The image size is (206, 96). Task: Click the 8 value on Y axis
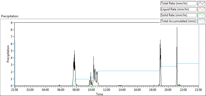12,30
